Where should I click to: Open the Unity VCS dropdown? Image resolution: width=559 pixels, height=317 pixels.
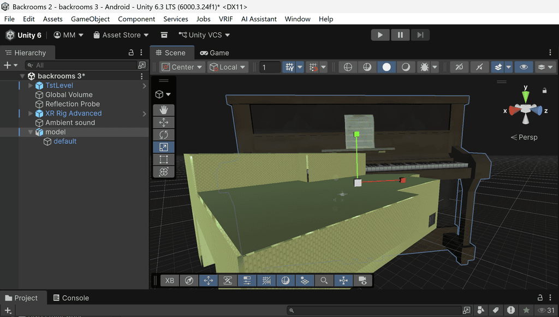[204, 35]
